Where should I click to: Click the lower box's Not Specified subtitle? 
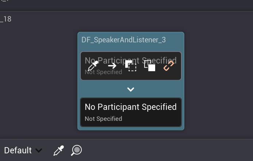(103, 119)
